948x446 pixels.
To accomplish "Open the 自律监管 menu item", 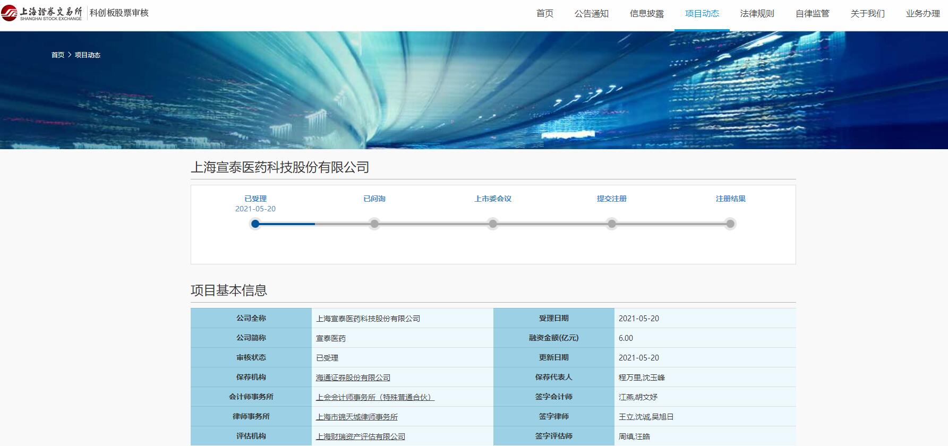I will (812, 14).
